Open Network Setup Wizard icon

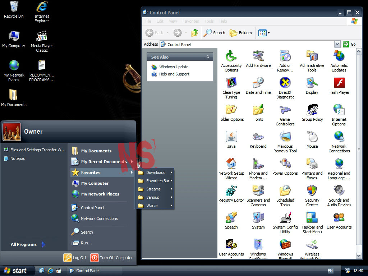pos(231,169)
